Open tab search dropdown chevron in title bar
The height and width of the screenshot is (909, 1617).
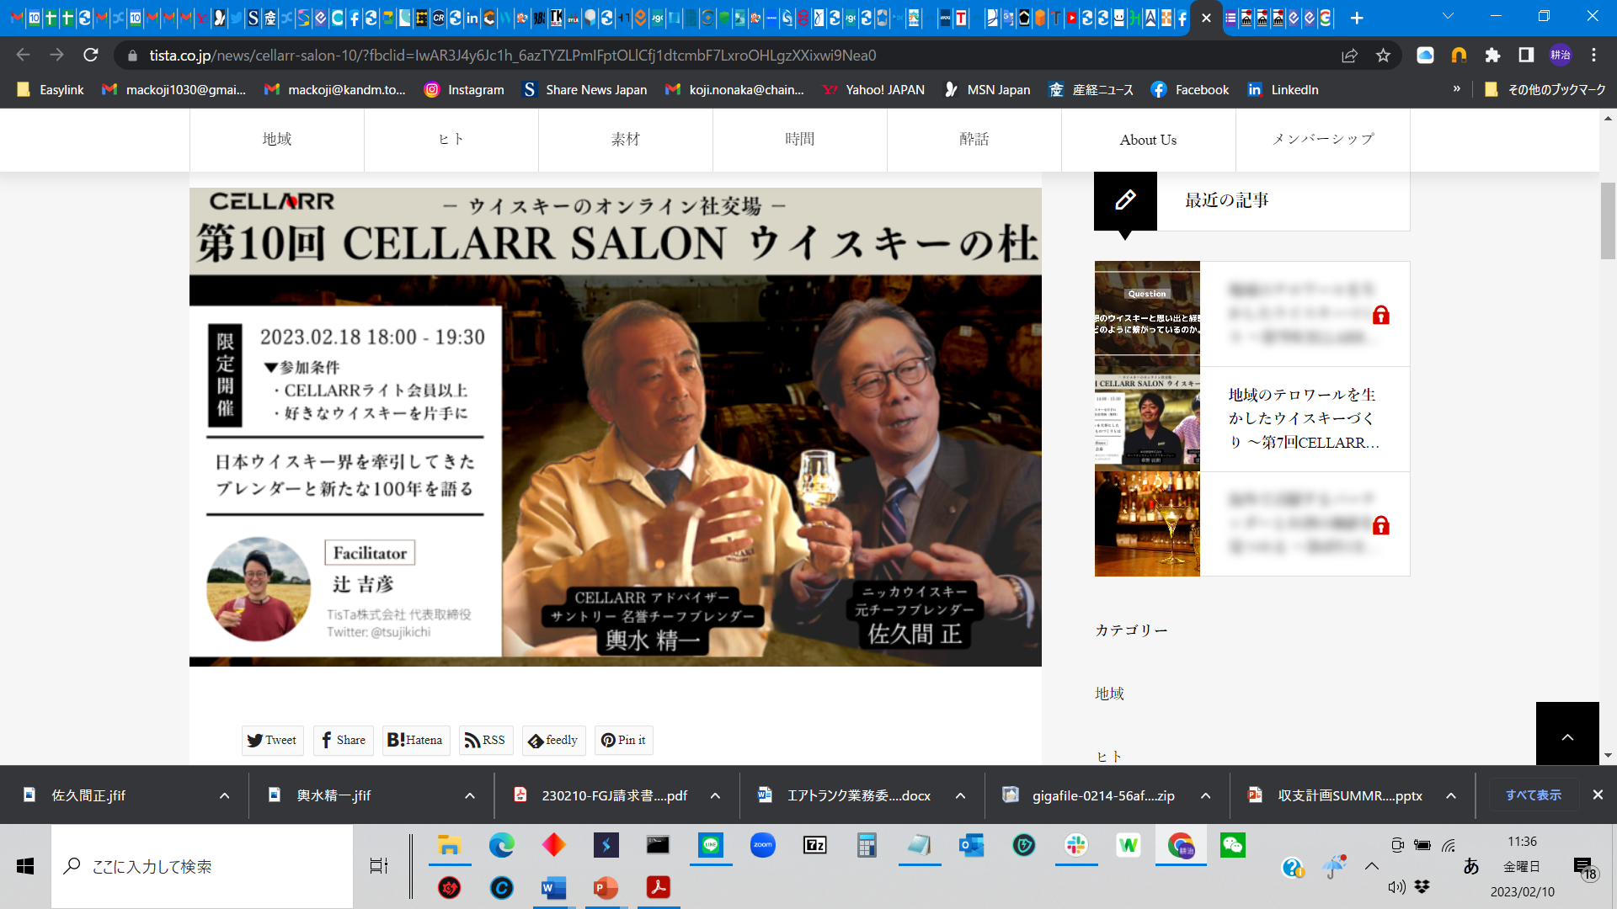1448,17
